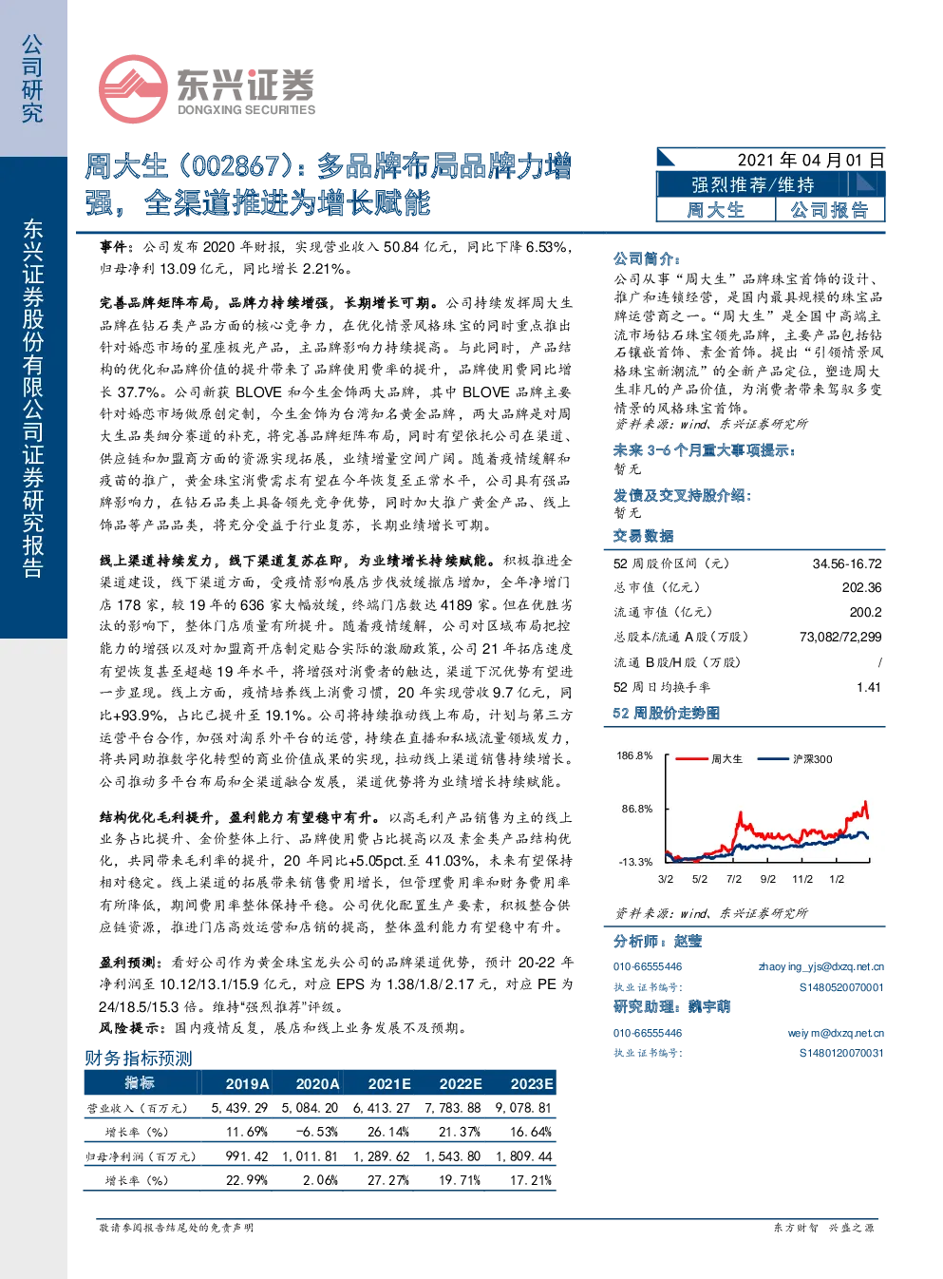Click the 2020A column header

coord(317,1084)
